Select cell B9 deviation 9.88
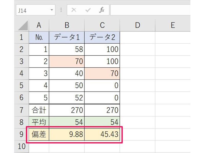 click(x=67, y=134)
